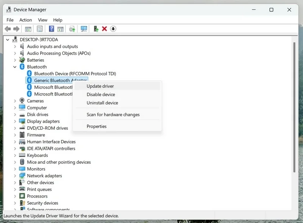
Task: Click the Keyboards category icon
Action: click(22, 155)
